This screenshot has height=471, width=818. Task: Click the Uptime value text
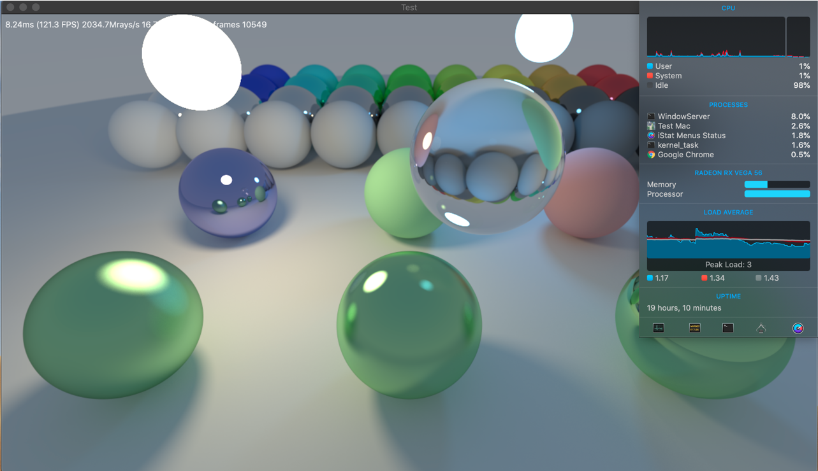pos(684,308)
